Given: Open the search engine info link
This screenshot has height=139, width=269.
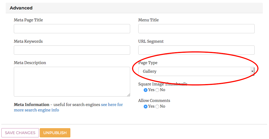Looking at the screenshot, I should pos(112,105).
